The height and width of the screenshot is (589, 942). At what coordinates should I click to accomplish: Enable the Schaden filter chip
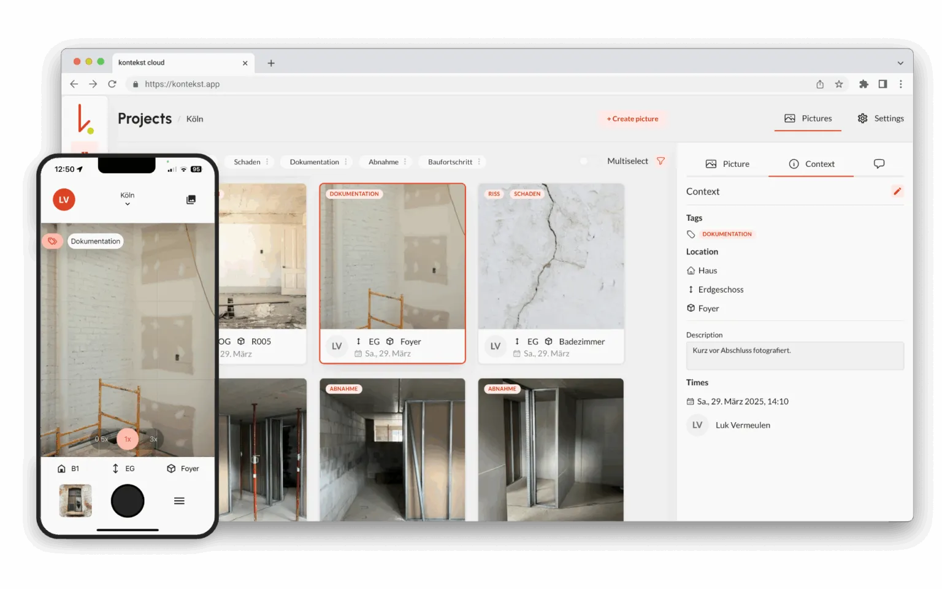(x=248, y=161)
